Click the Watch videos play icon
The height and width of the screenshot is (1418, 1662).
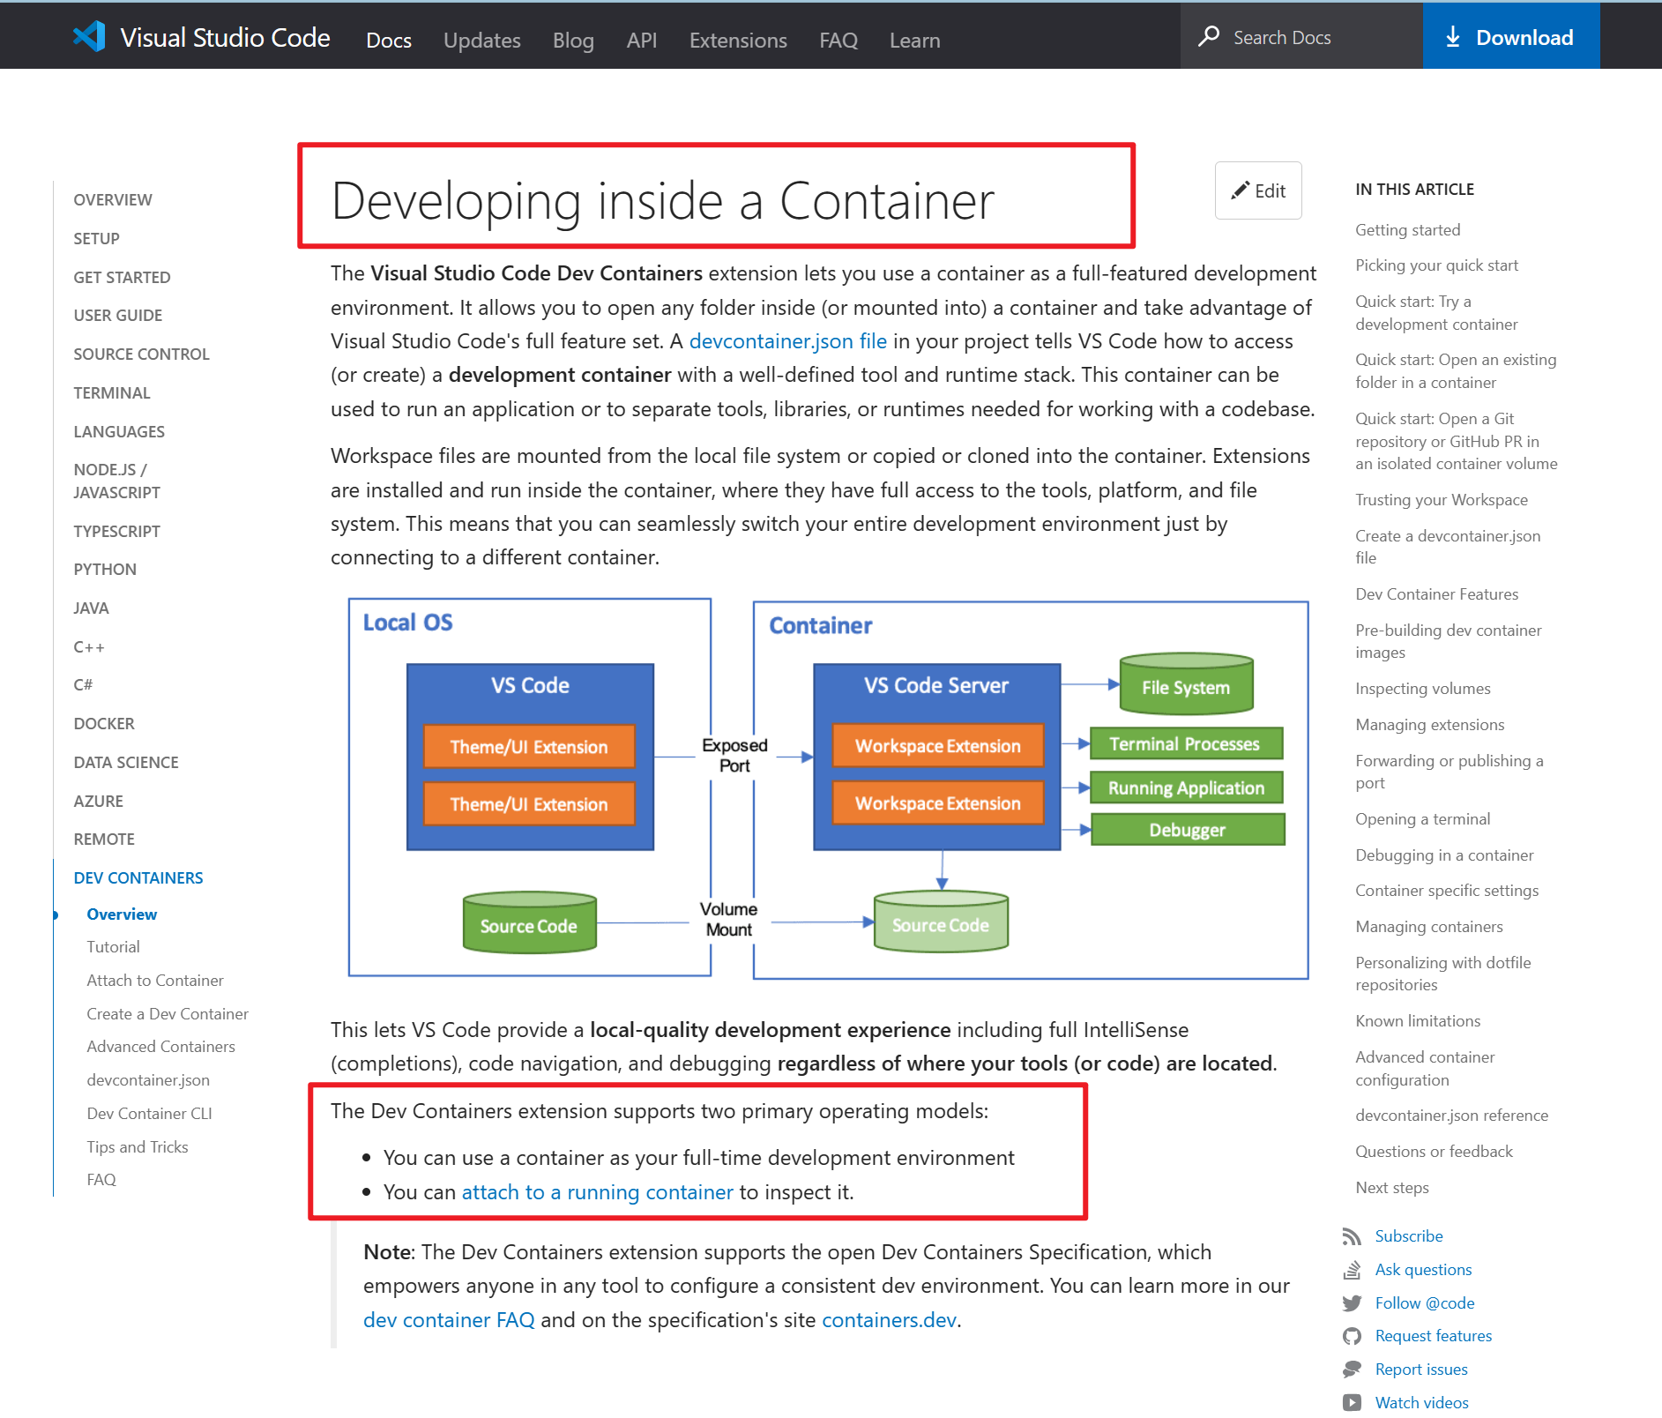(1352, 1402)
